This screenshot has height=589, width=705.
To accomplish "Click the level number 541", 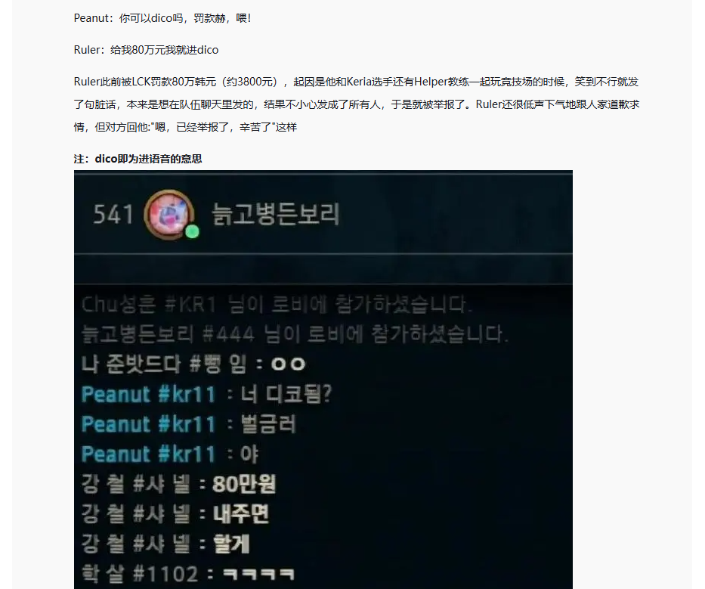I will click(113, 214).
